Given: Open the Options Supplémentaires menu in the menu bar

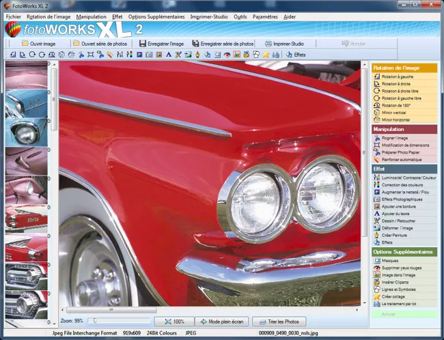Looking at the screenshot, I should click(156, 16).
